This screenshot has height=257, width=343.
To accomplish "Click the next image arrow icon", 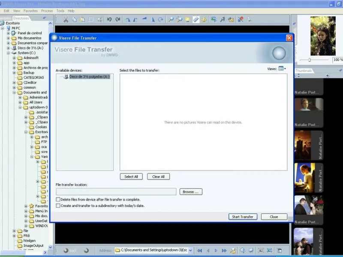I will pos(216,251).
